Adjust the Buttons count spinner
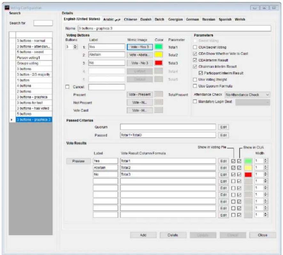The height and width of the screenshot is (255, 283). click(75, 47)
